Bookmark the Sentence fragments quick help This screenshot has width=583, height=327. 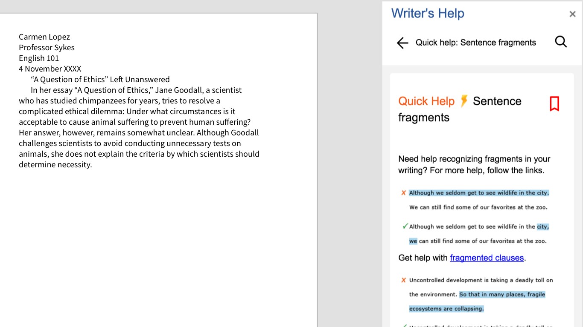[554, 103]
